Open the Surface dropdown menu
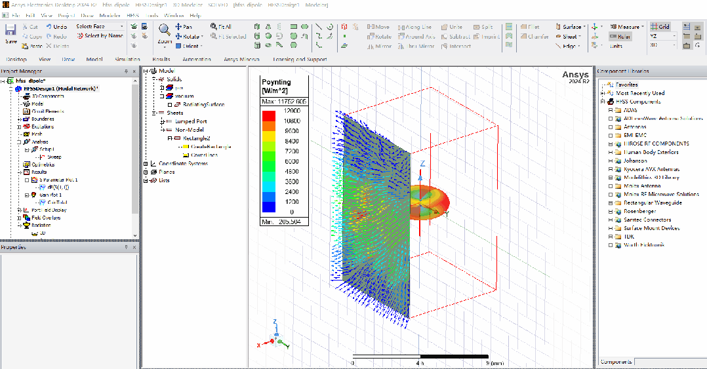This screenshot has width=707, height=369. (584, 27)
